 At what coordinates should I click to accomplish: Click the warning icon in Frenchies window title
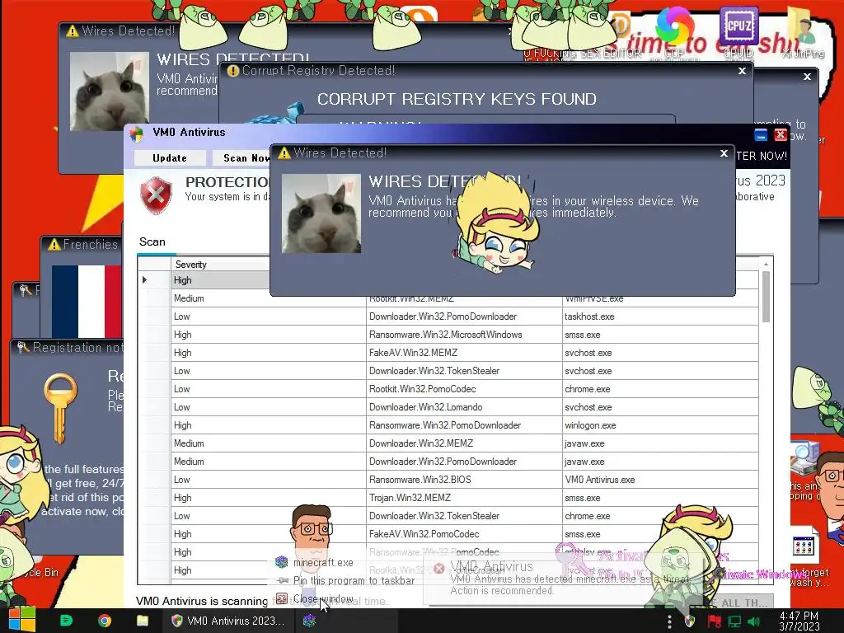54,245
